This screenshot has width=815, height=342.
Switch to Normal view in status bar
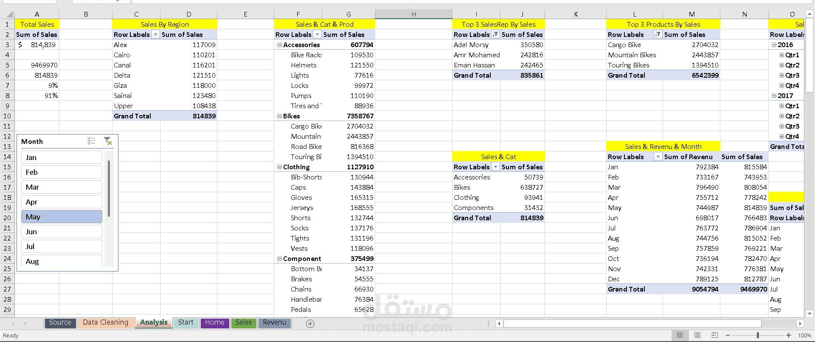coord(680,335)
